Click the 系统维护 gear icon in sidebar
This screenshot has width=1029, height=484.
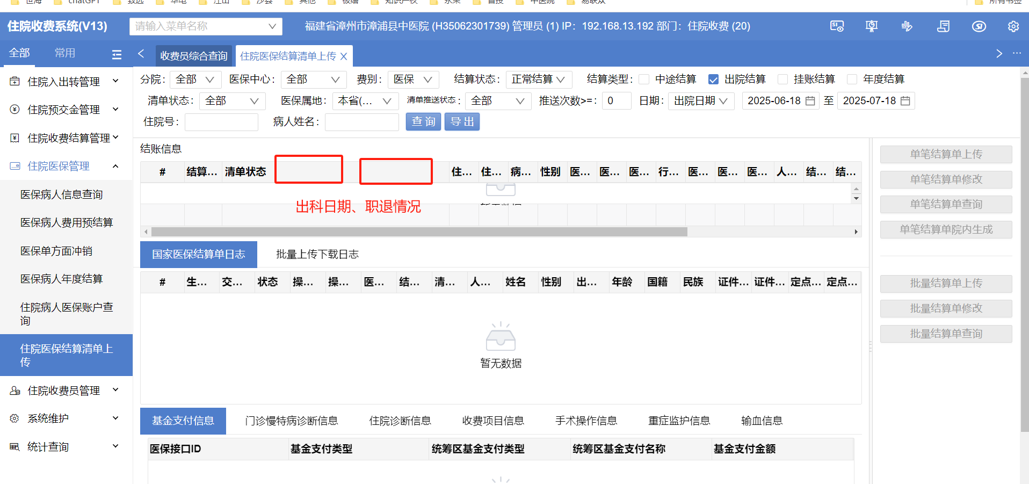[15, 418]
